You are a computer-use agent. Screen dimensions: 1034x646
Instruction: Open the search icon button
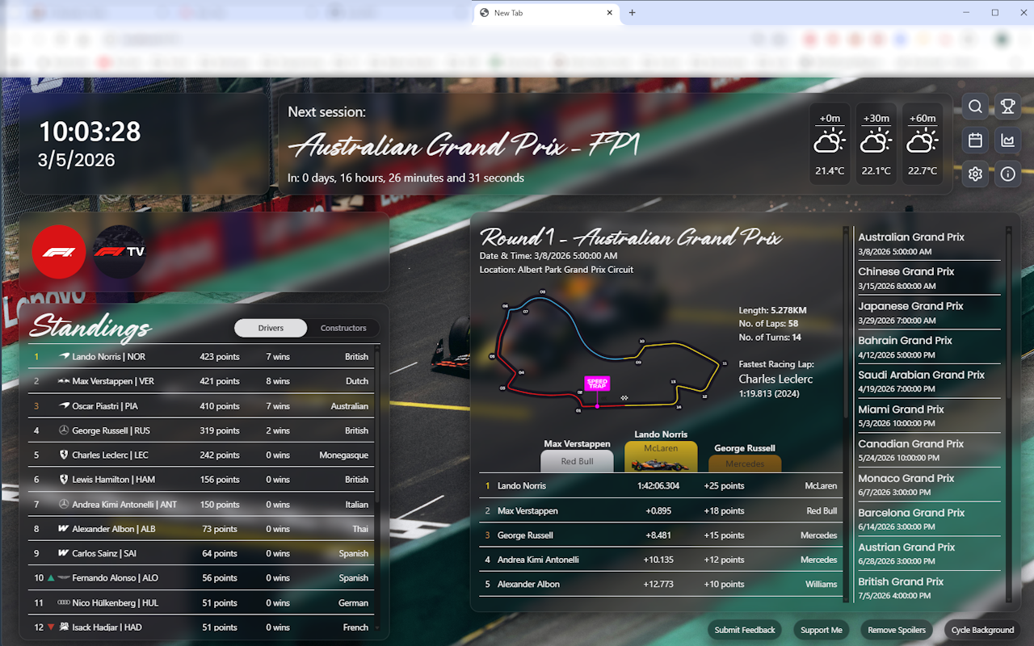[975, 107]
